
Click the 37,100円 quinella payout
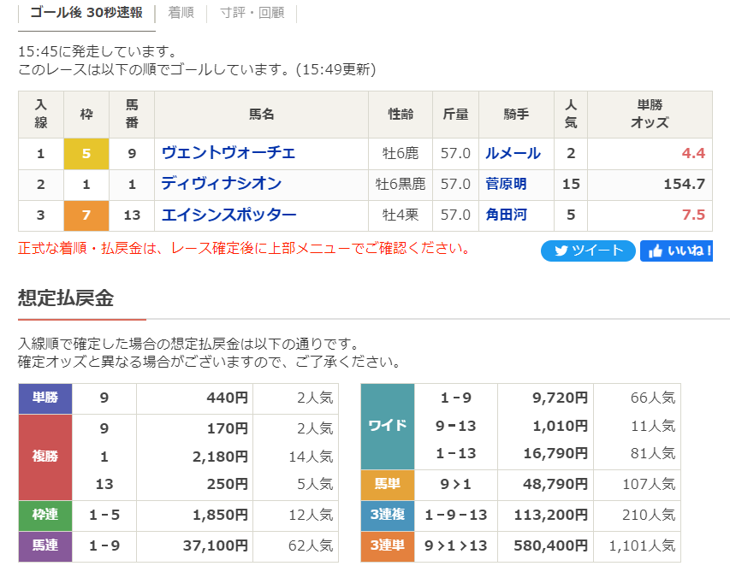[215, 545]
